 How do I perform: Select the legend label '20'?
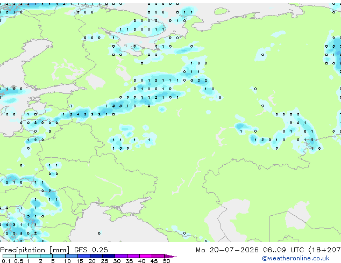(92, 261)
